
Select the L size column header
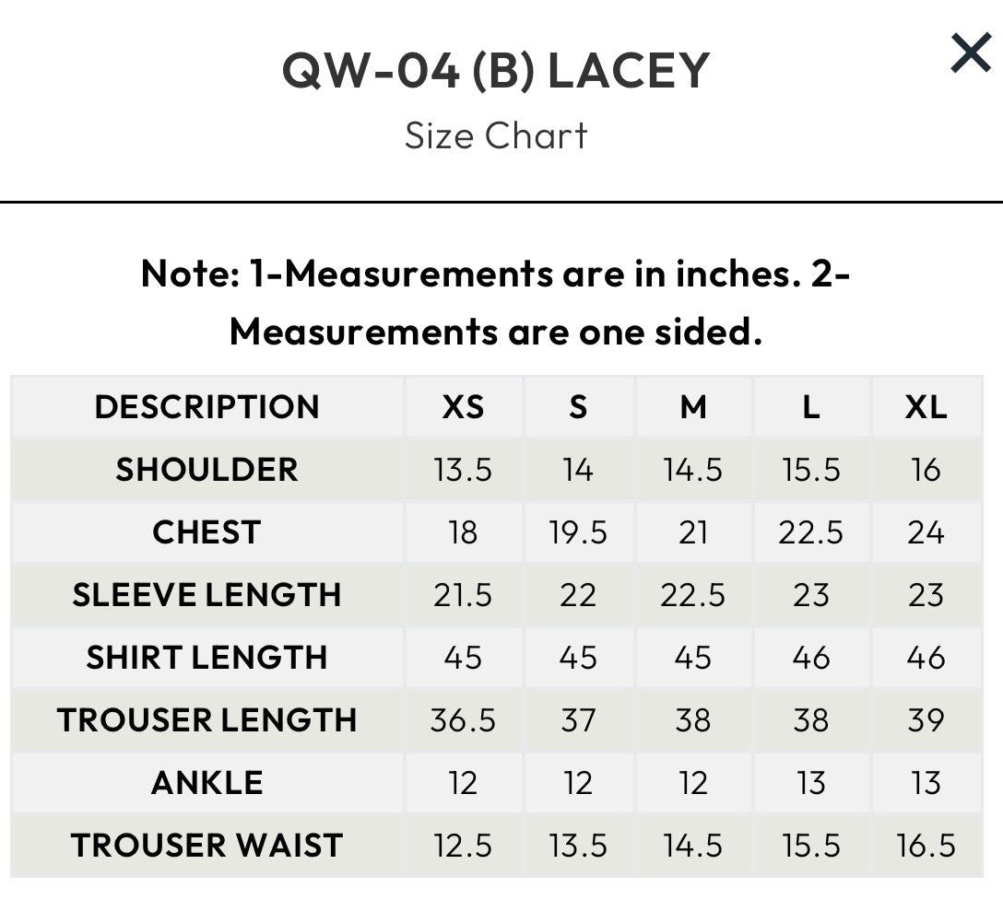[810, 406]
